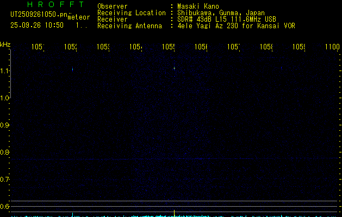
Task: Click the green 'meteor' label
Action: 79,17
